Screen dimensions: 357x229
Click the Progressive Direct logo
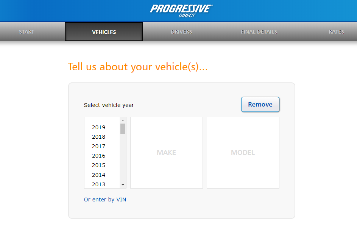(x=181, y=10)
